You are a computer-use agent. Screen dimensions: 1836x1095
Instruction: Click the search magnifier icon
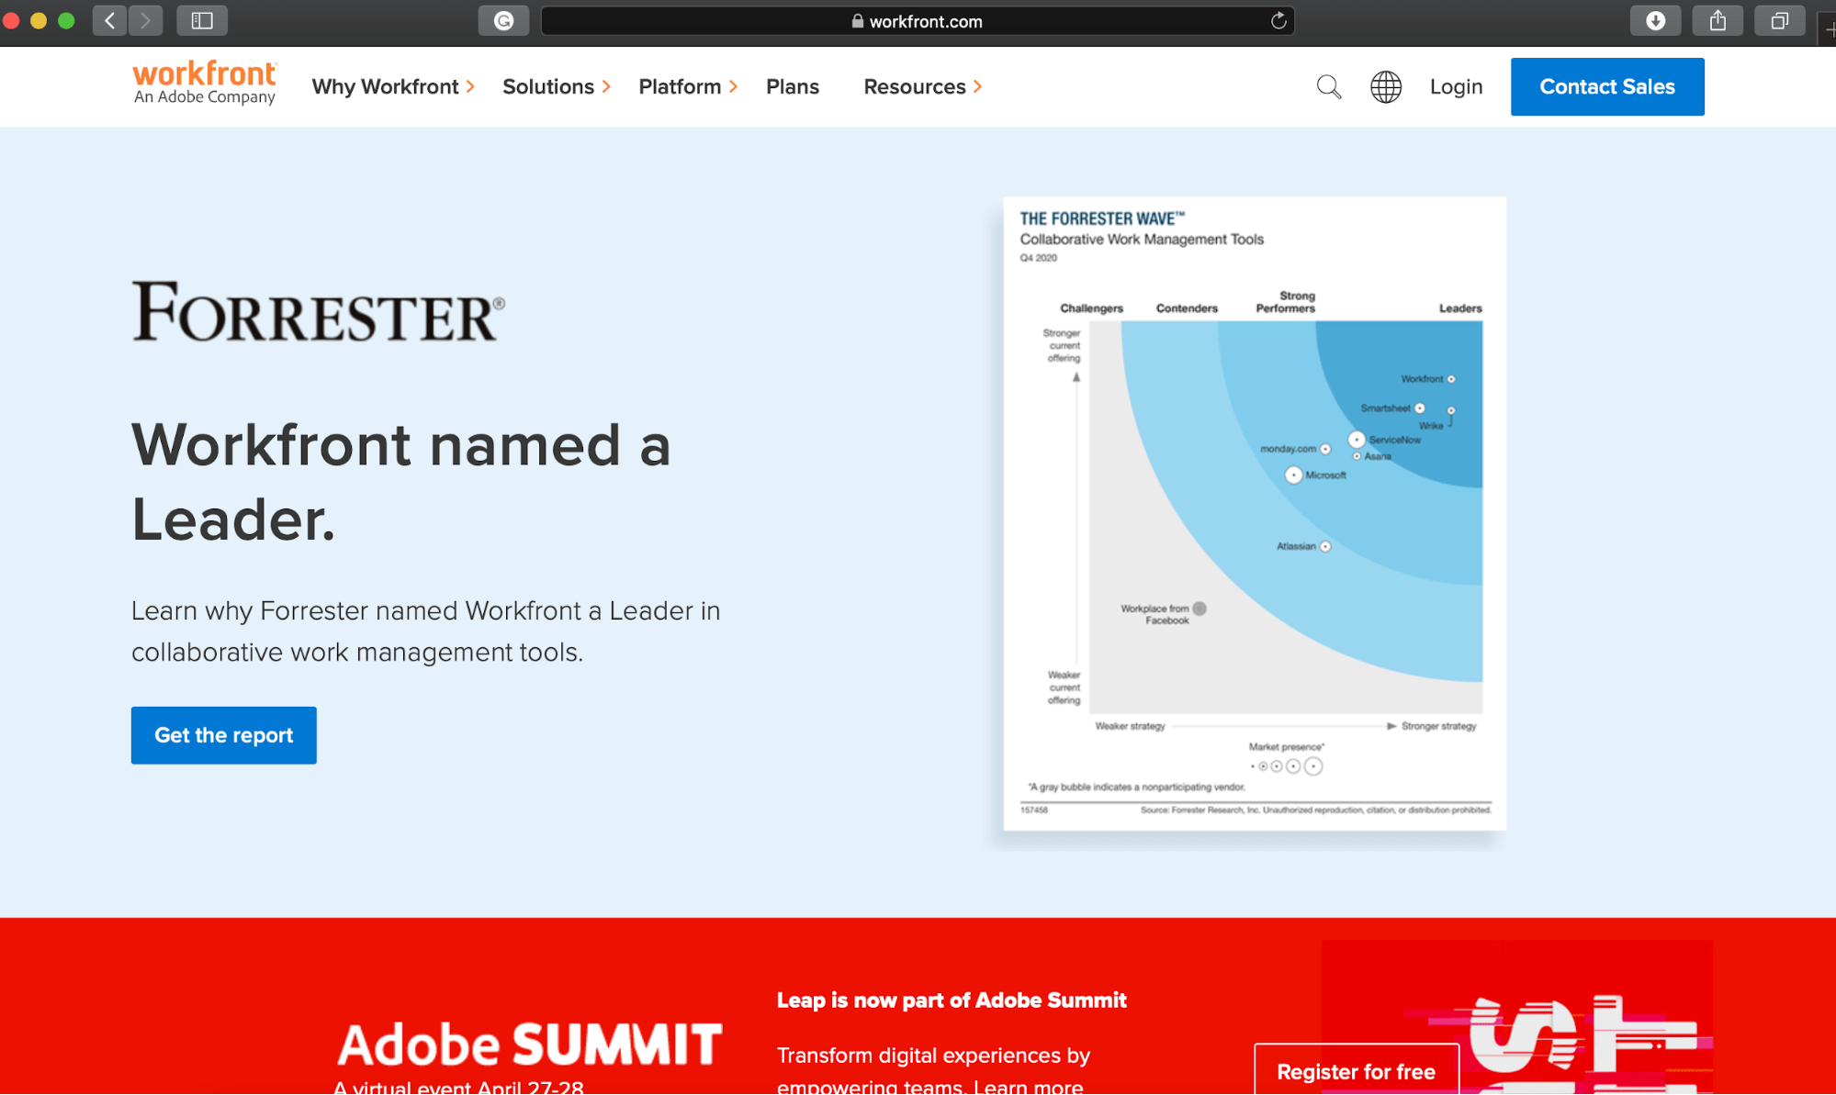(1328, 87)
